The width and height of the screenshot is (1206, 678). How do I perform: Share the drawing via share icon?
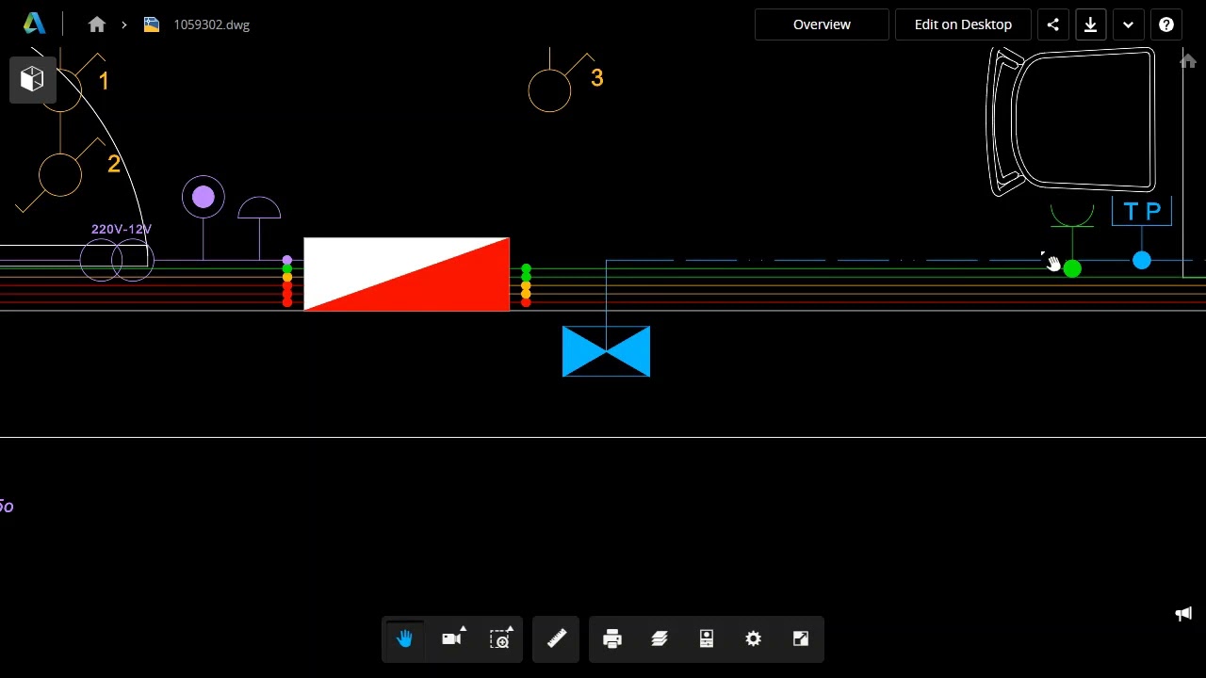point(1052,24)
